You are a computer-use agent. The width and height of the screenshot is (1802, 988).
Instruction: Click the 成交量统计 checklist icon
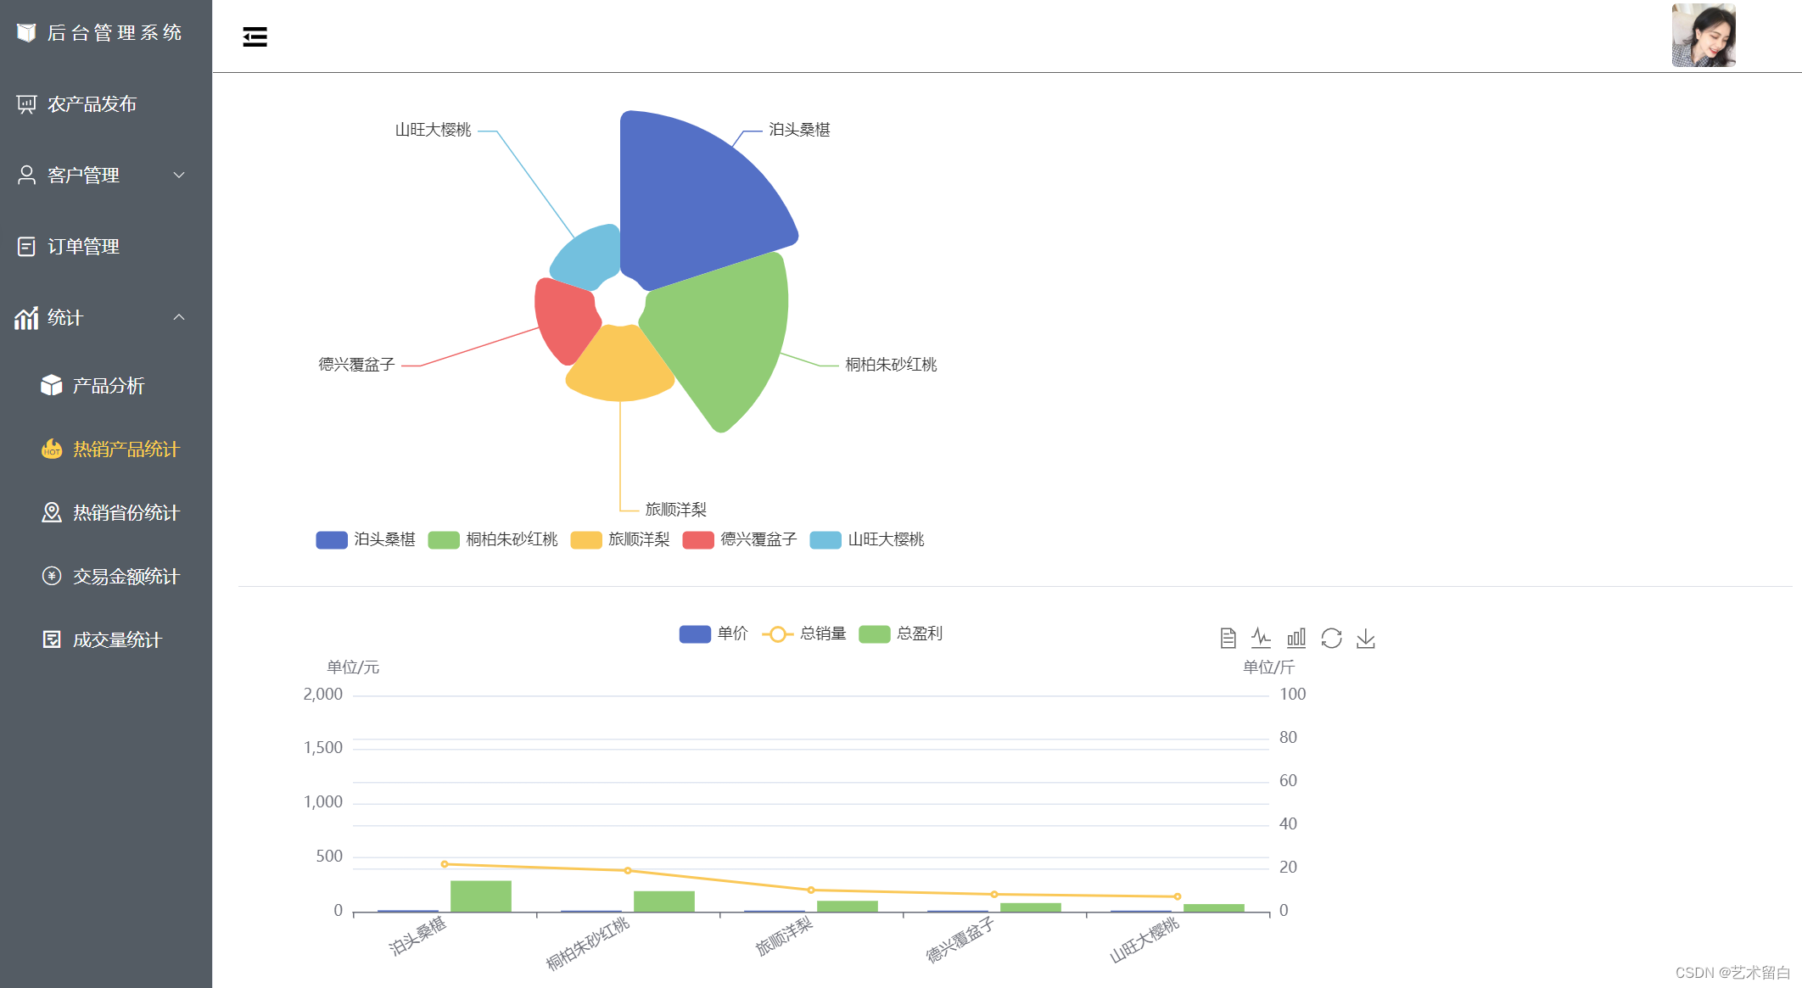[x=52, y=639]
